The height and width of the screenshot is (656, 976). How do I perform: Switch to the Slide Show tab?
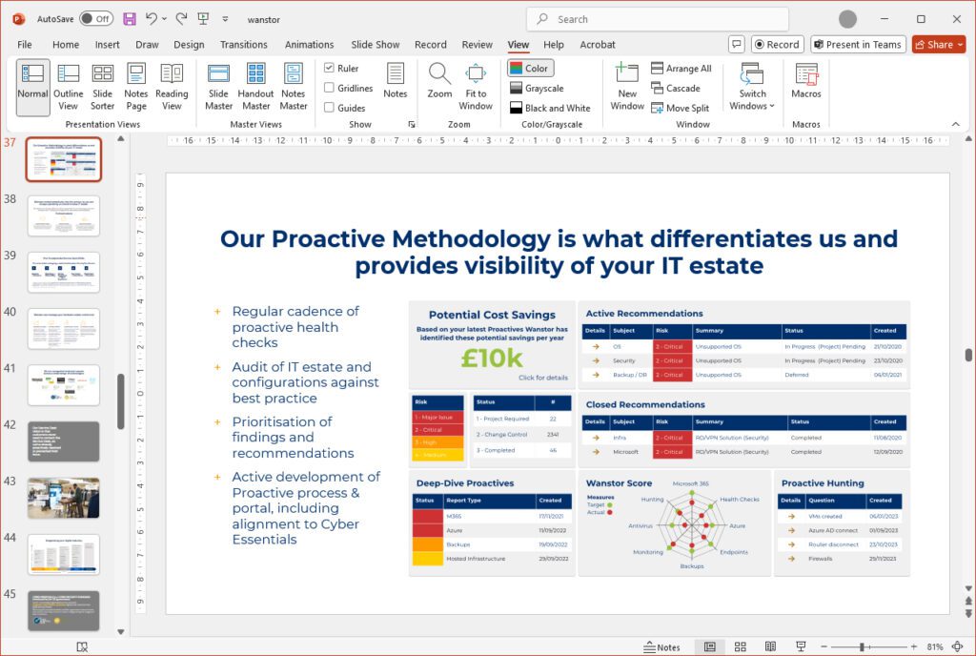[375, 44]
